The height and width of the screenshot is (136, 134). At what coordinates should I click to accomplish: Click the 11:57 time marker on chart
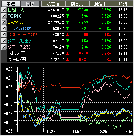(77, 132)
